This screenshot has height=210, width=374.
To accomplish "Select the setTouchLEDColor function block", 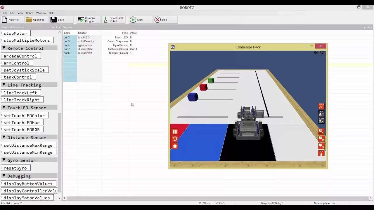I will click(25, 116).
